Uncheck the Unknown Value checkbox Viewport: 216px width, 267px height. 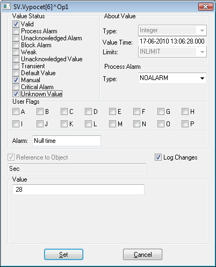[x=16, y=93]
